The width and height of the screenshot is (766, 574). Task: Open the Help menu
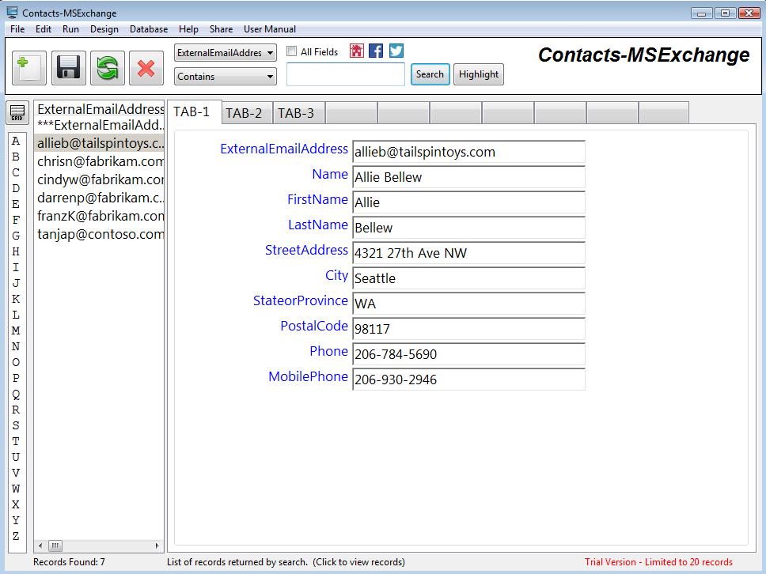(x=188, y=29)
